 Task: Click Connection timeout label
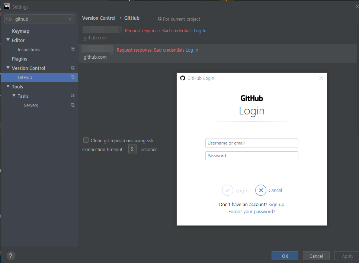(103, 150)
